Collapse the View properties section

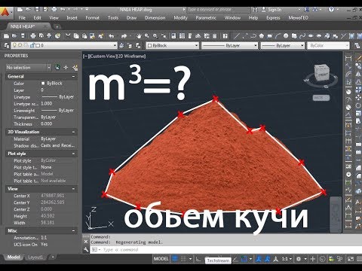pyautogui.click(x=73, y=189)
